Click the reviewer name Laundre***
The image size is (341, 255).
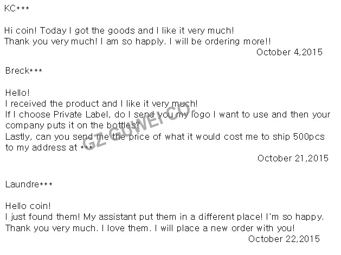tap(28, 184)
